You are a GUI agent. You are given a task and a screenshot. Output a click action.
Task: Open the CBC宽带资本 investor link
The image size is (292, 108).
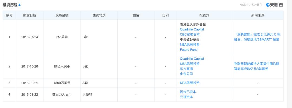coord(190,35)
